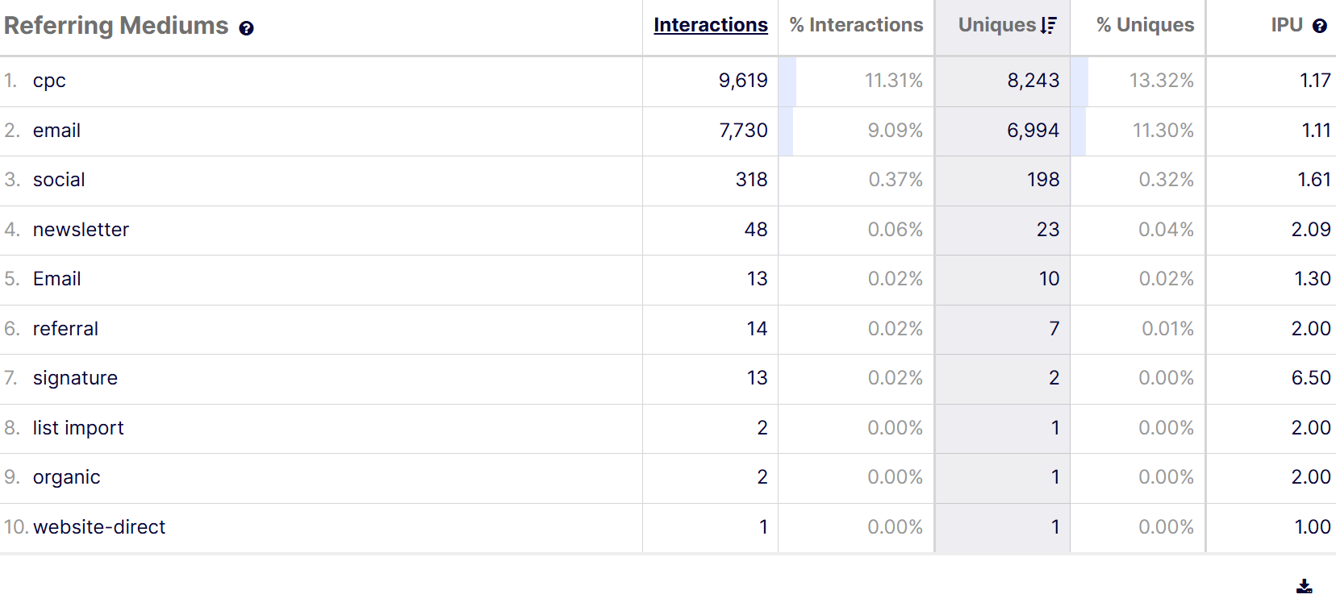Select the list import medium row
The width and height of the screenshot is (1336, 611).
78,428
